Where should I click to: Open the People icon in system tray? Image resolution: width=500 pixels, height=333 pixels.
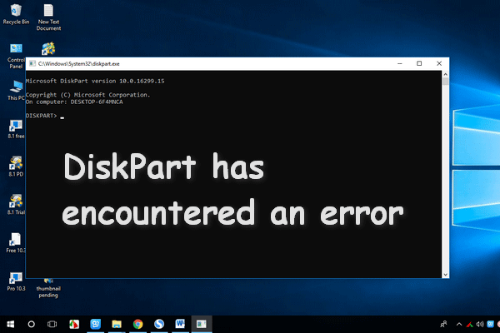pos(443,325)
